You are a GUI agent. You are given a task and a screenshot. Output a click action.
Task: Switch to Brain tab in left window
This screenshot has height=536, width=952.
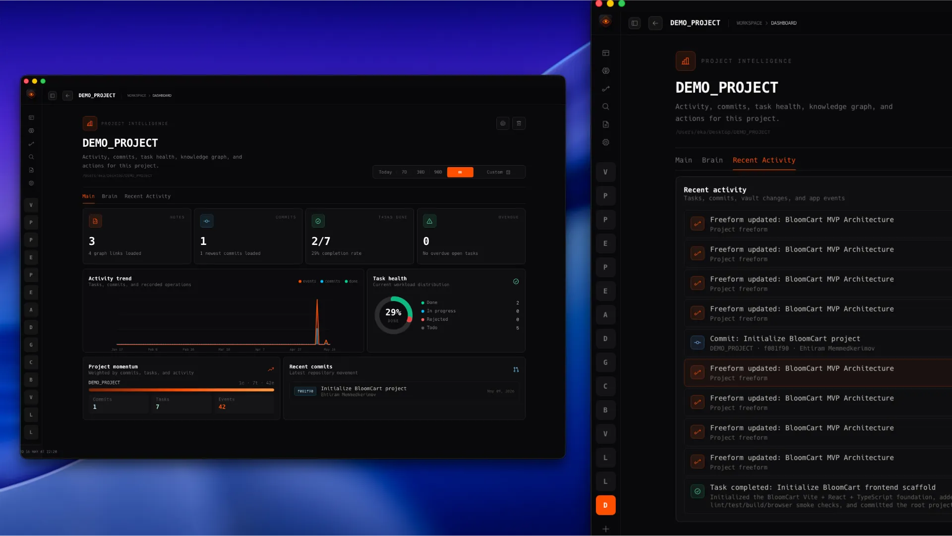point(110,196)
